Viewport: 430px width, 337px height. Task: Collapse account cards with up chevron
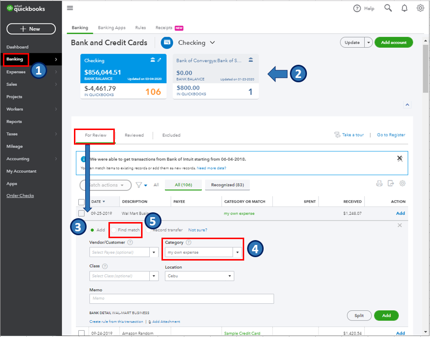(x=407, y=105)
